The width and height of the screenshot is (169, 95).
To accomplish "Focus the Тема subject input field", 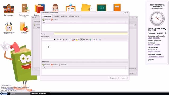I will click(91, 34).
